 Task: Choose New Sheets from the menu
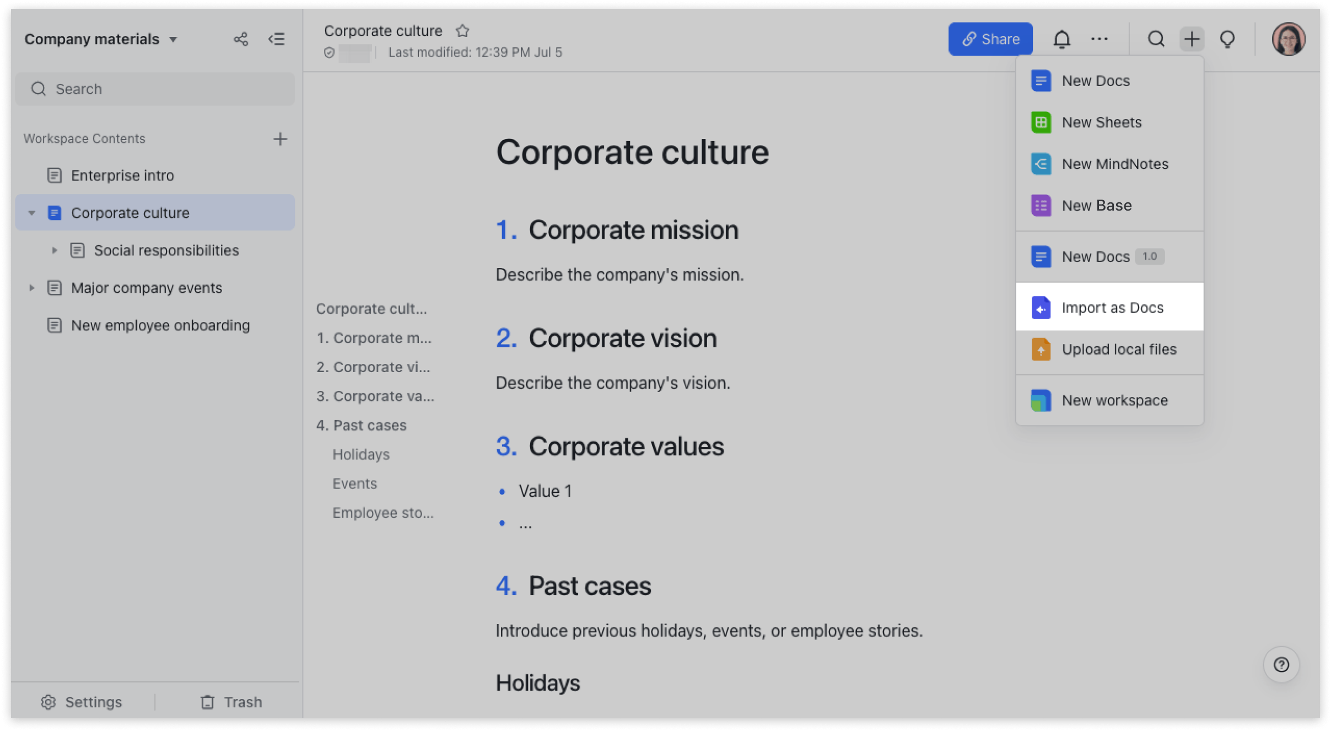tap(1101, 122)
